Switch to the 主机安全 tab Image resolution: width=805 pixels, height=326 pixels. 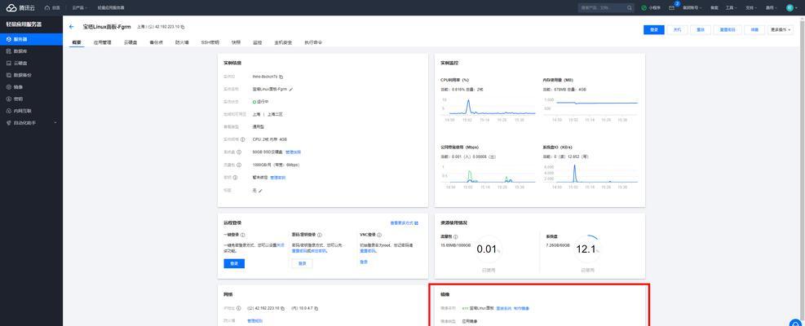pyautogui.click(x=283, y=42)
